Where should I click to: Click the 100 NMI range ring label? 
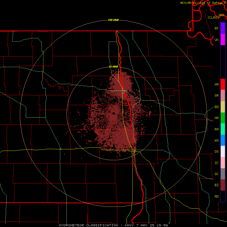pos(113,20)
